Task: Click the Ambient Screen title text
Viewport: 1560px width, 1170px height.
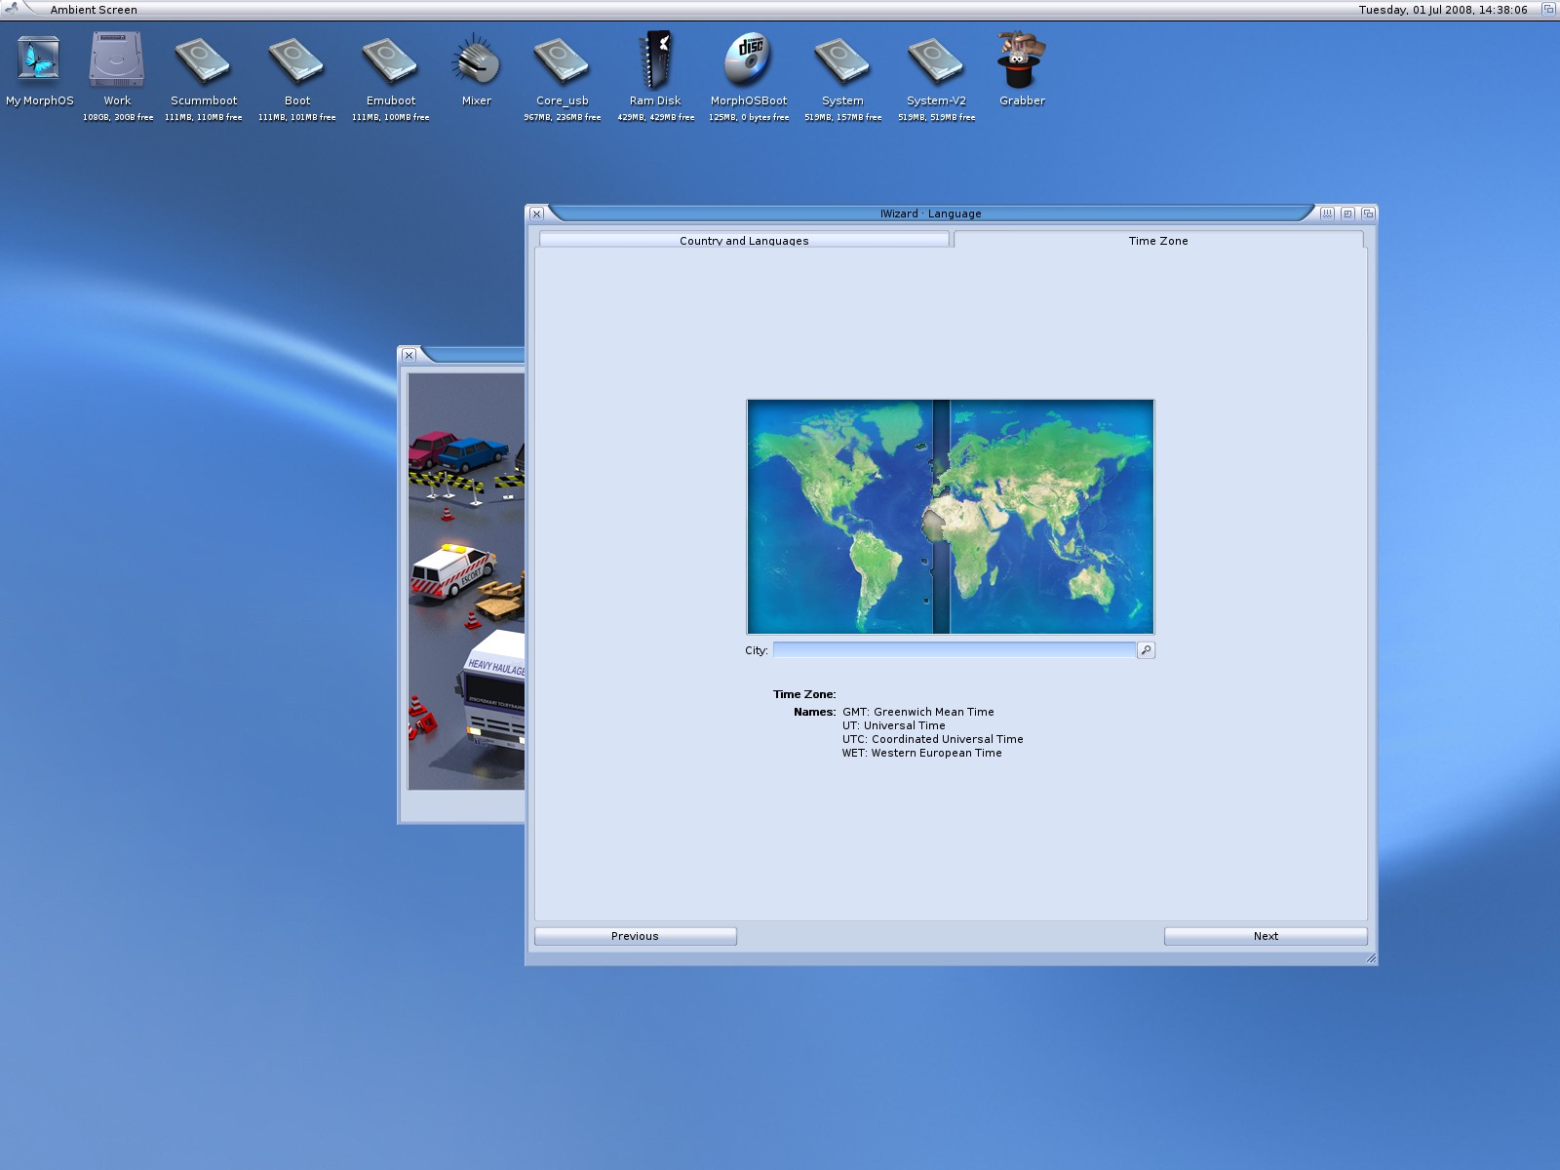Action: click(x=94, y=10)
